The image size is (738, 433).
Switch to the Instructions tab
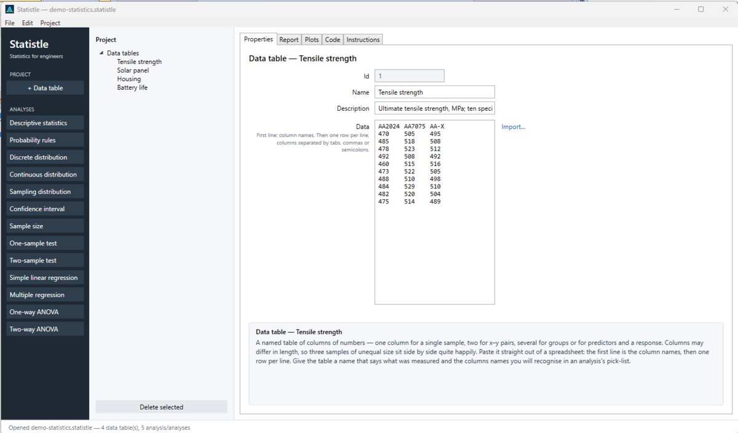coord(363,40)
